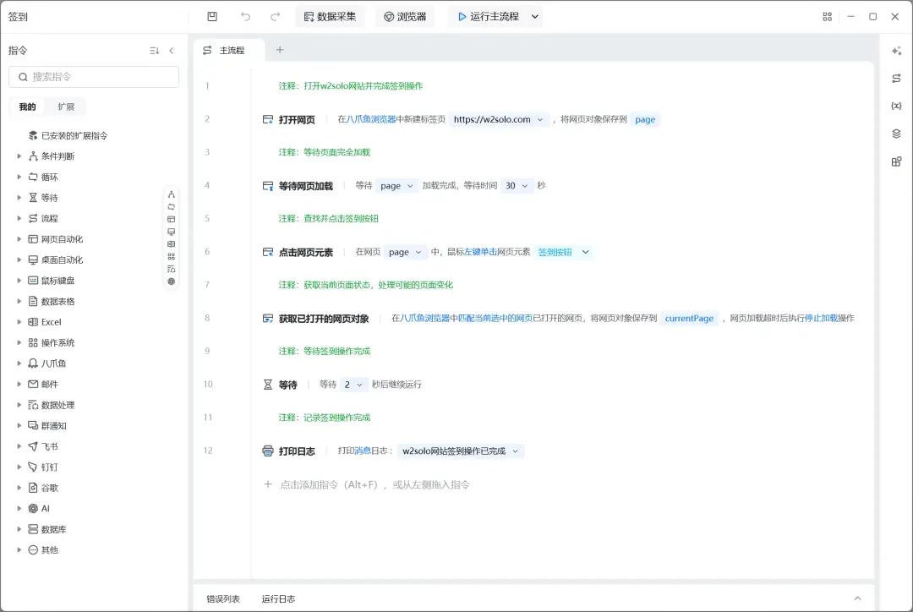The height and width of the screenshot is (612, 913).
Task: Open the 错误列表 tab
Action: (x=223, y=598)
